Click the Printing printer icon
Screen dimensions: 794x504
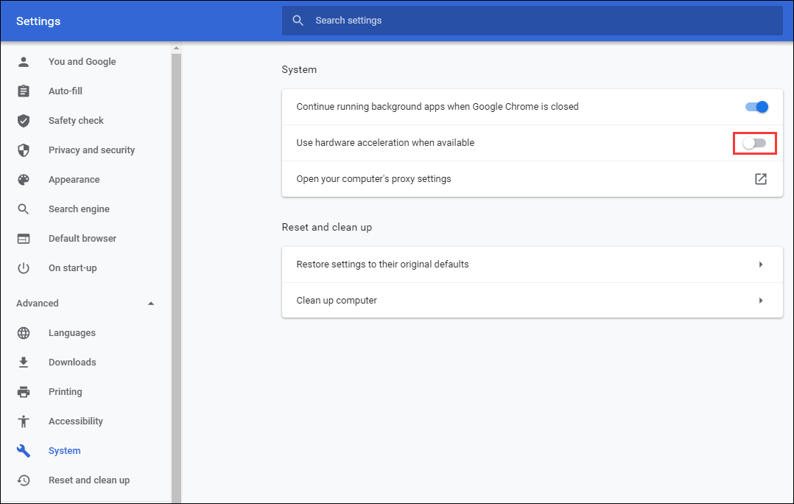[x=24, y=392]
